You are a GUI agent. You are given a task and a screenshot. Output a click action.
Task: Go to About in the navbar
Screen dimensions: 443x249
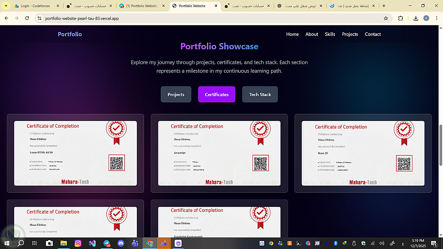pyautogui.click(x=311, y=34)
